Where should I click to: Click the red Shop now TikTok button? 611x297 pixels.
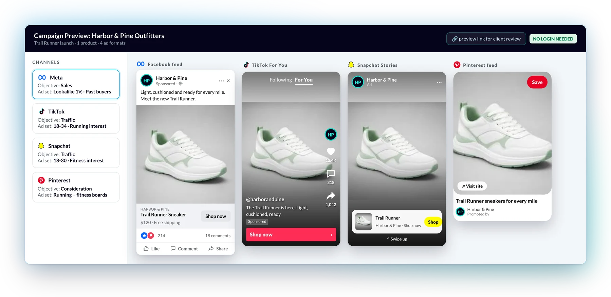point(291,234)
